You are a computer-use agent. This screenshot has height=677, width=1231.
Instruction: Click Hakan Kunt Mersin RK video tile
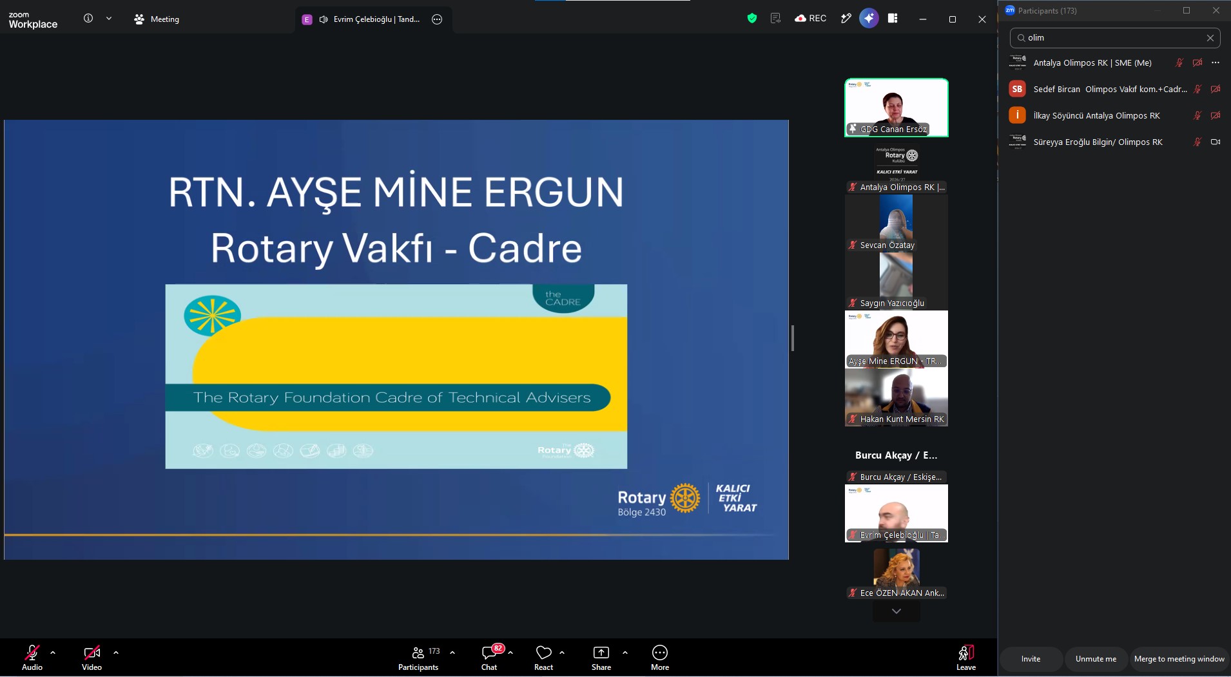(897, 397)
